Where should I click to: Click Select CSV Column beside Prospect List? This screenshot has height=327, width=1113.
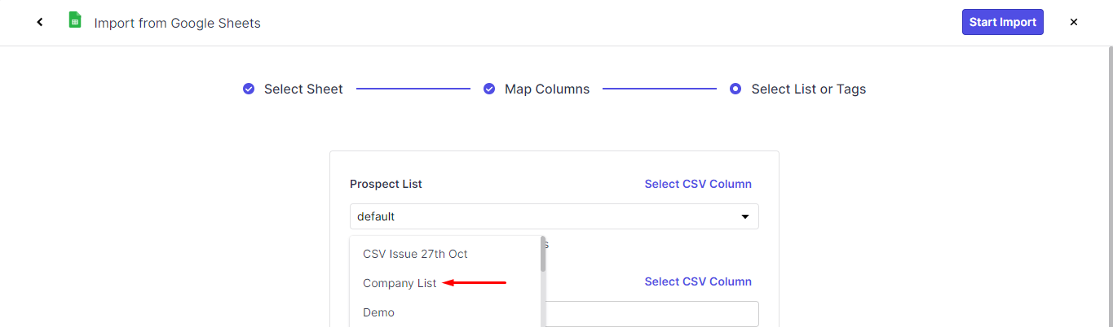point(698,184)
